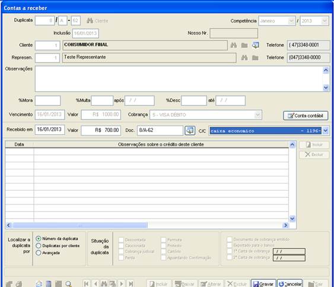334x287 pixels.
Task: Click the %Mora input field
Action: 47,100
